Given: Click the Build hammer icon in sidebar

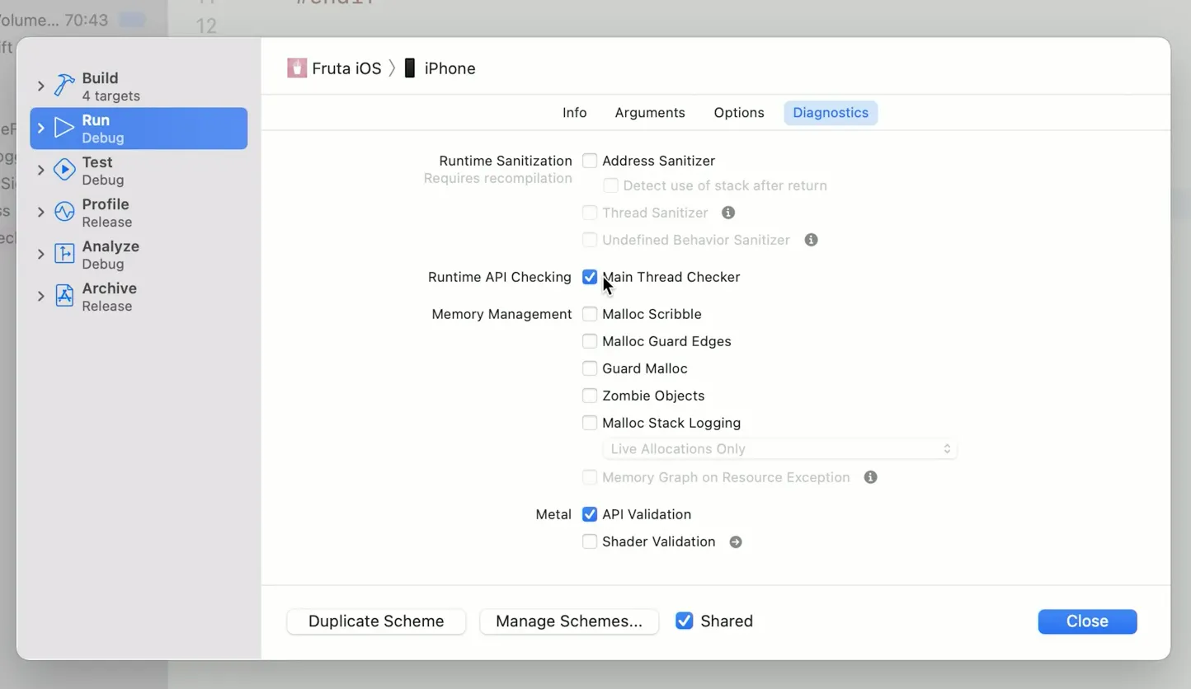Looking at the screenshot, I should point(64,86).
